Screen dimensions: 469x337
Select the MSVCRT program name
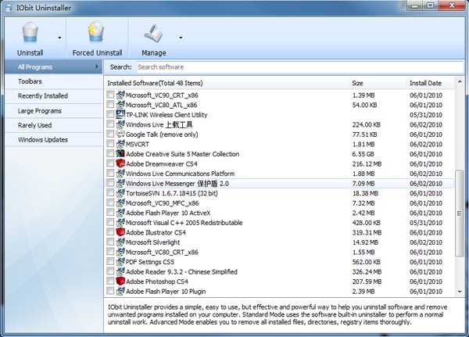coord(138,144)
